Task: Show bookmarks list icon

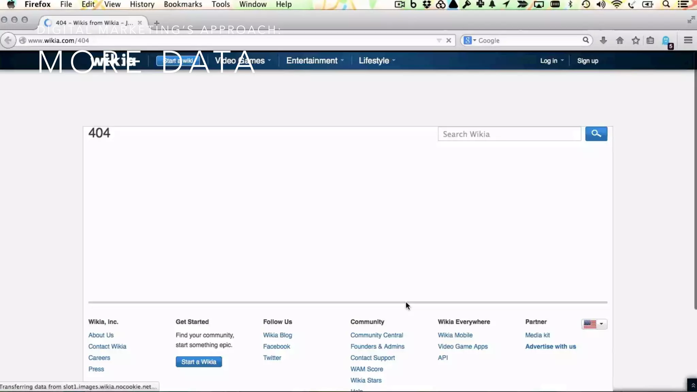Action: 650,40
